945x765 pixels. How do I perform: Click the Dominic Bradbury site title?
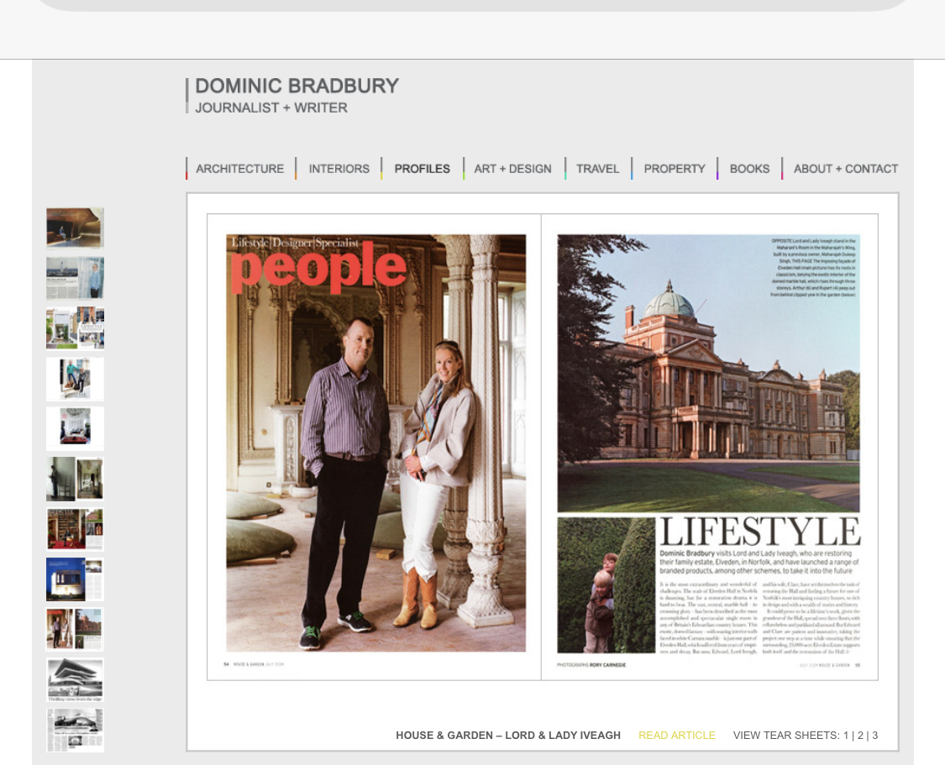(x=297, y=86)
